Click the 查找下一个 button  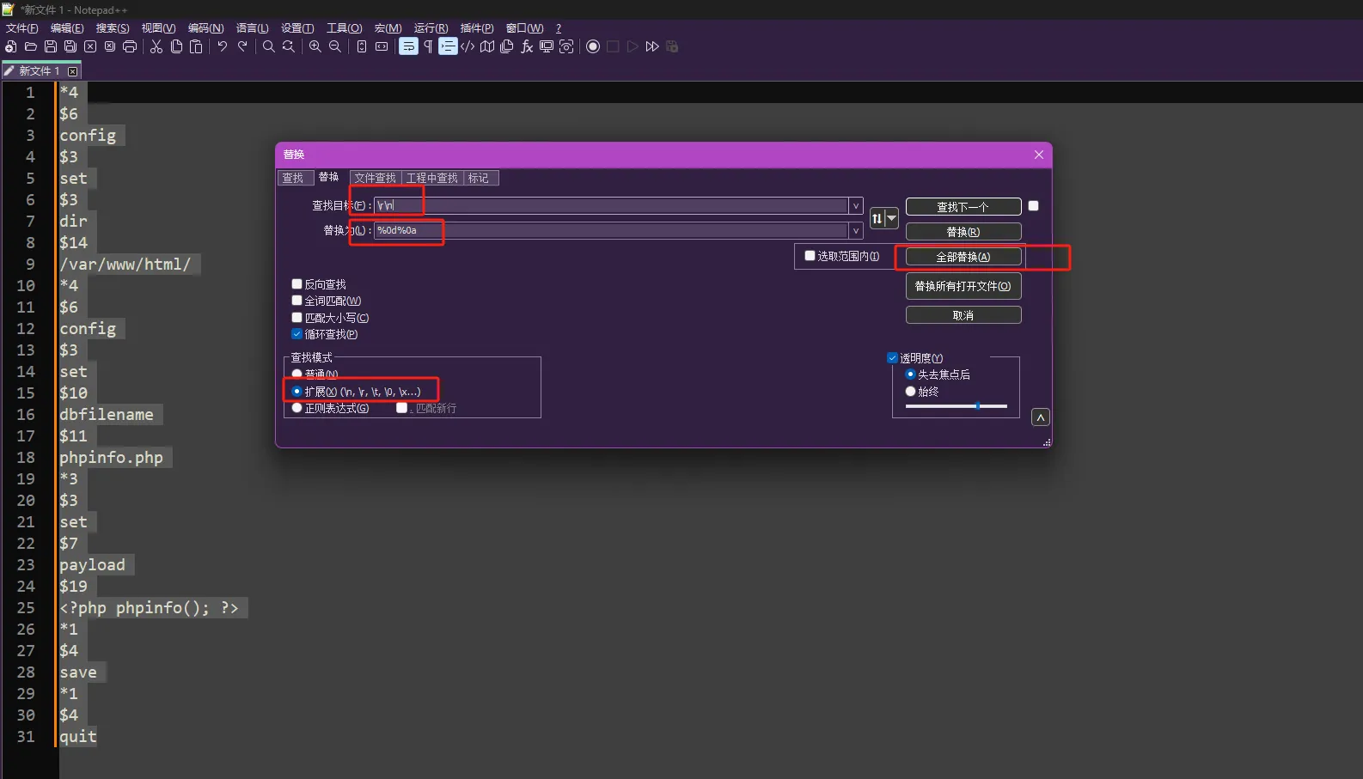[x=963, y=207]
